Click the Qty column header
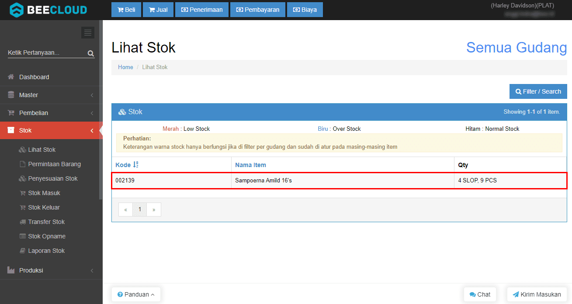This screenshot has height=304, width=572. 463,165
